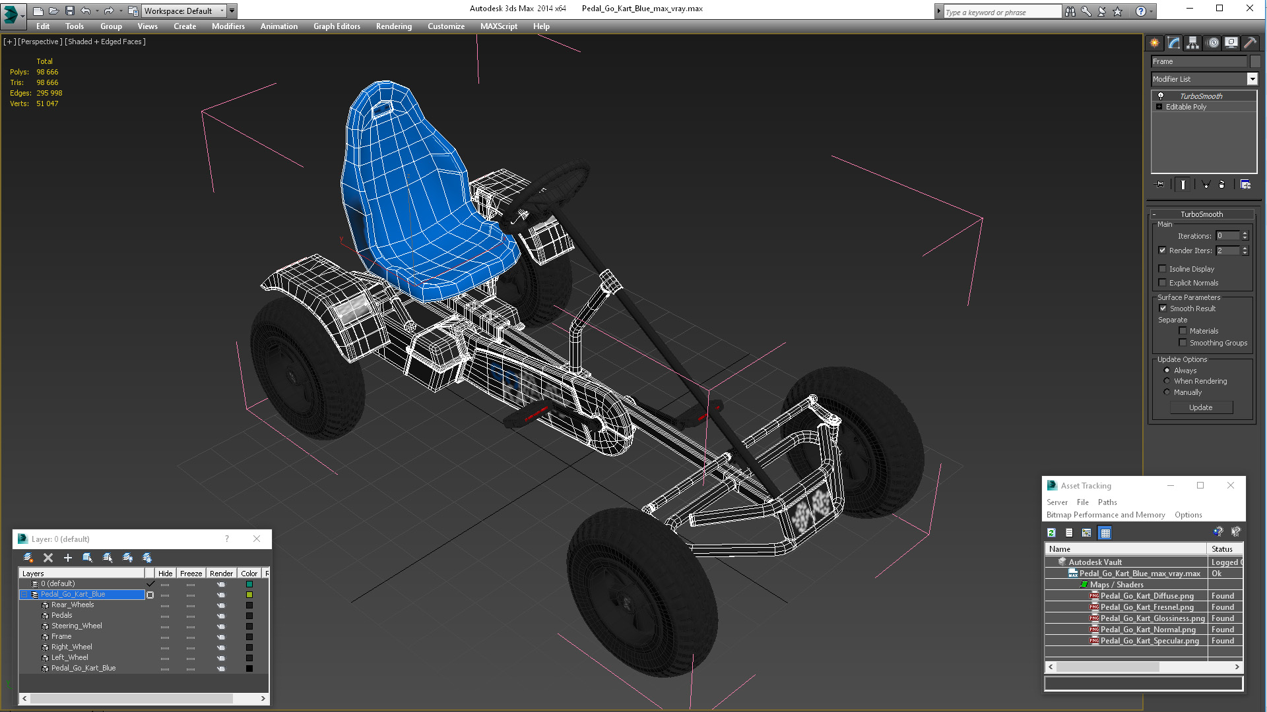Click the binoculars search icon

click(x=1070, y=11)
